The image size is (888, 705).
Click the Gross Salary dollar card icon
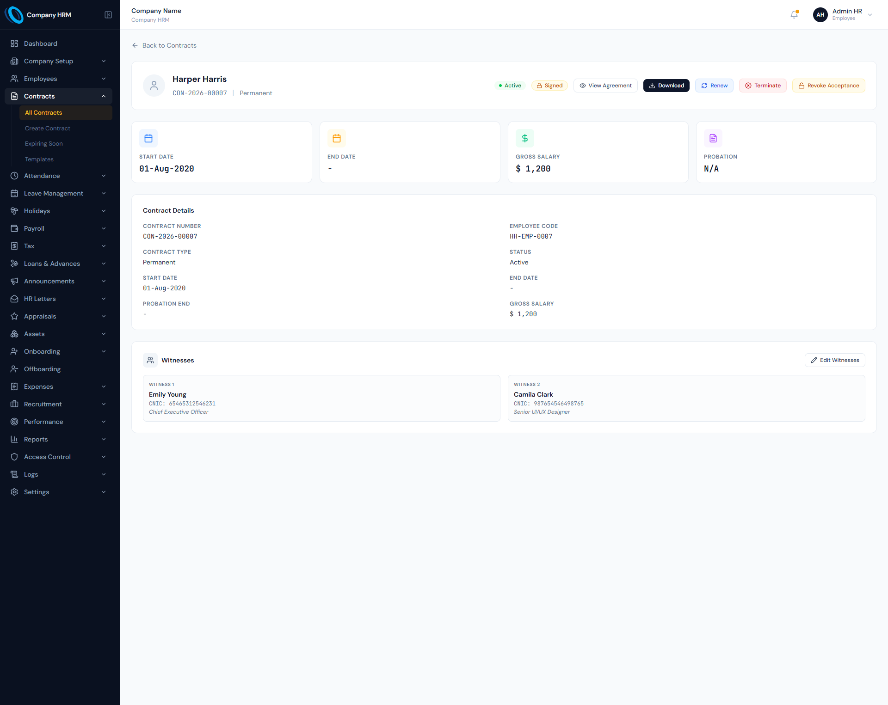click(x=525, y=138)
